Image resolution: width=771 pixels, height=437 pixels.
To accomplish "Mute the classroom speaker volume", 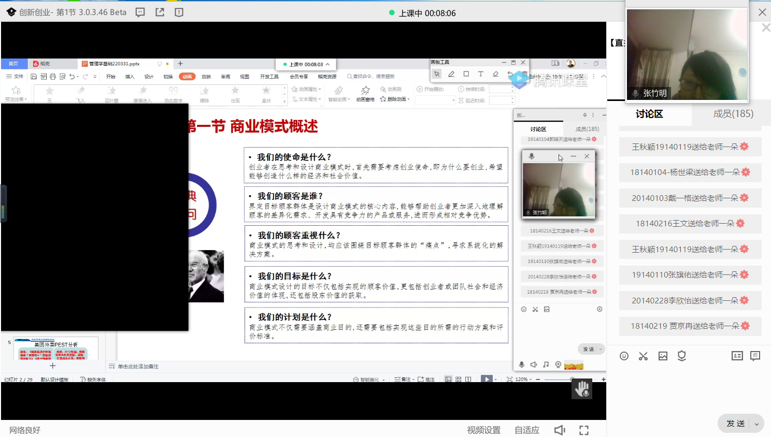I will click(x=560, y=430).
